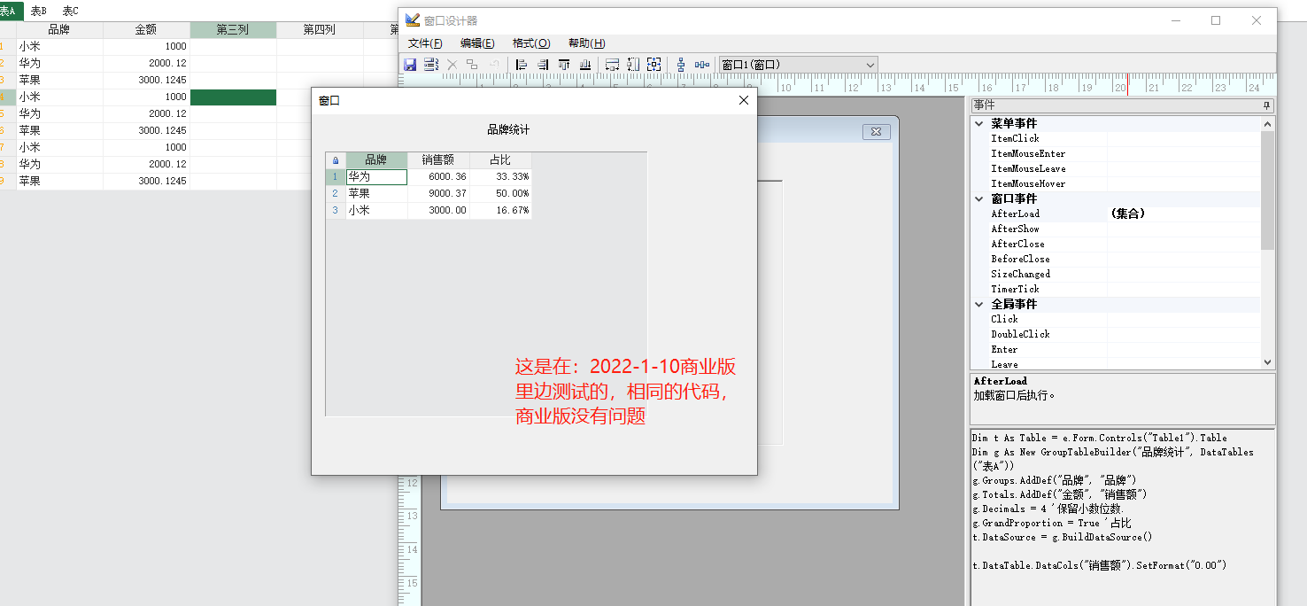Click the make same height icon
The height and width of the screenshot is (606, 1307).
tap(633, 65)
